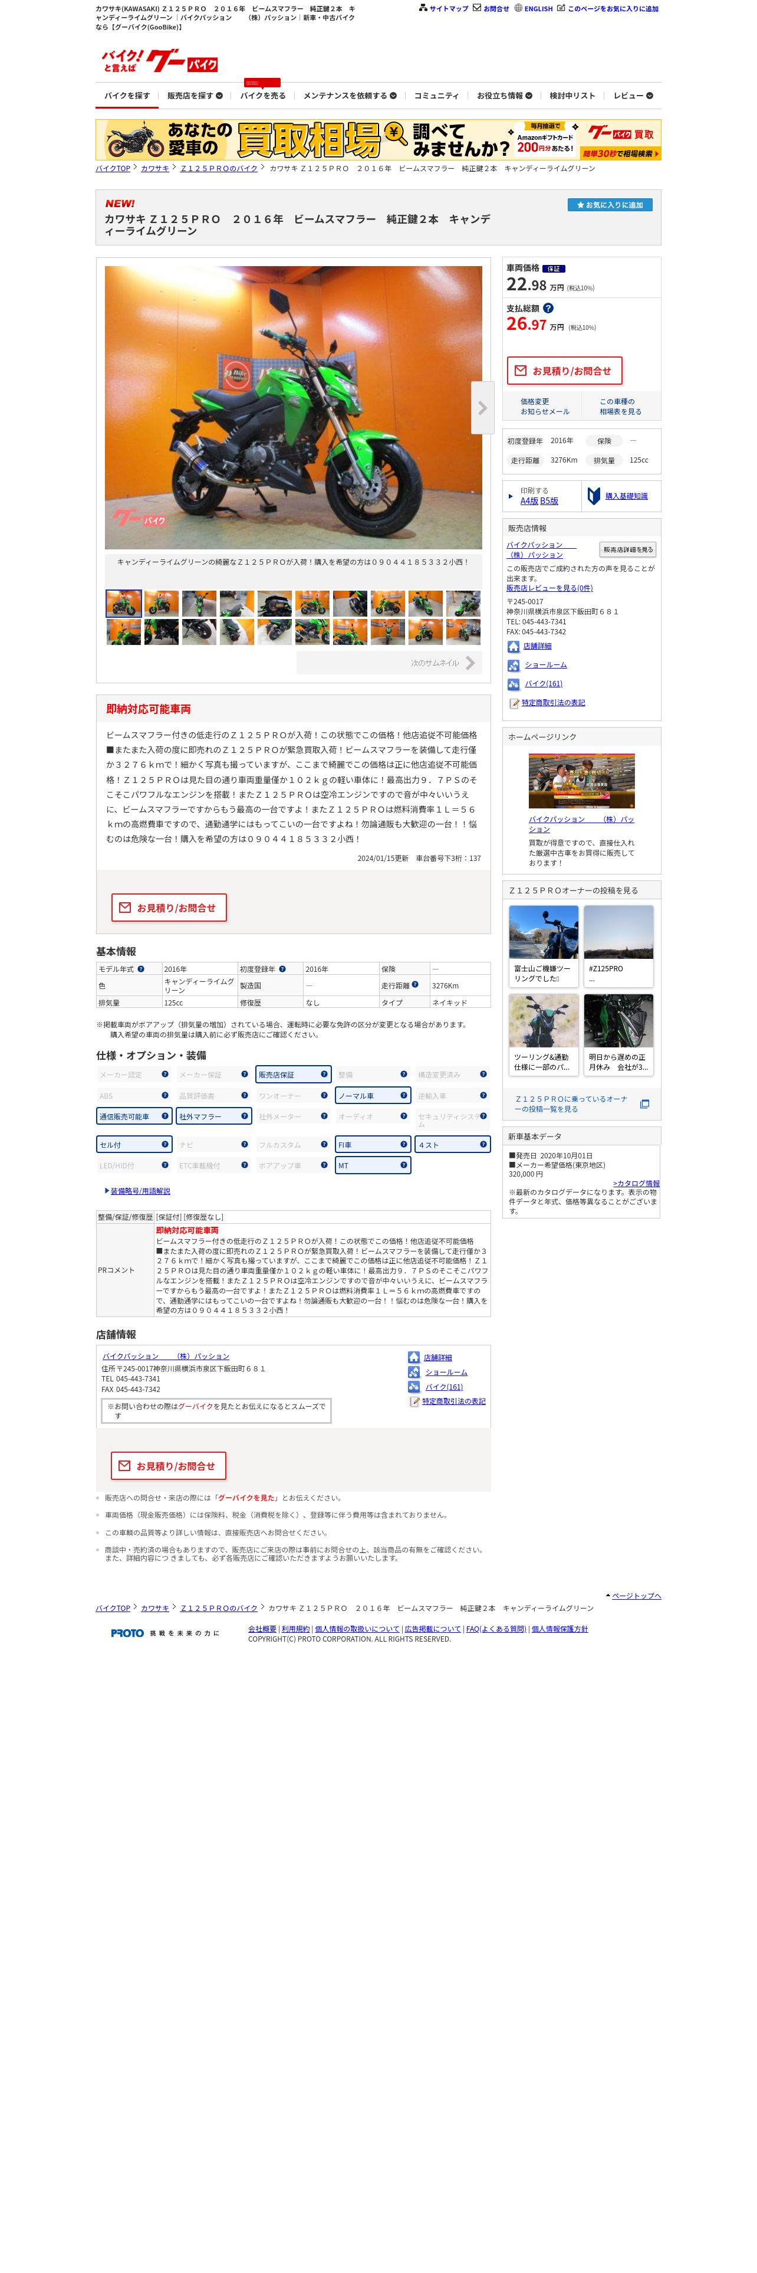The width and height of the screenshot is (757, 2273).
Task: Open Ｚ１２５ＰＲＯのバイク breadcrumb at top
Action: [x=219, y=168]
